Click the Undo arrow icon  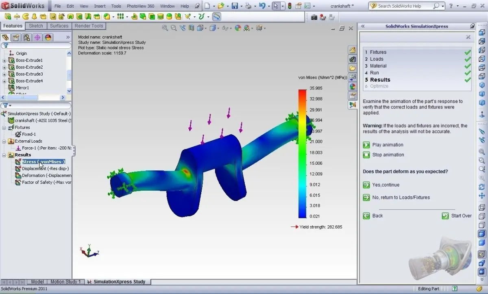click(262, 6)
